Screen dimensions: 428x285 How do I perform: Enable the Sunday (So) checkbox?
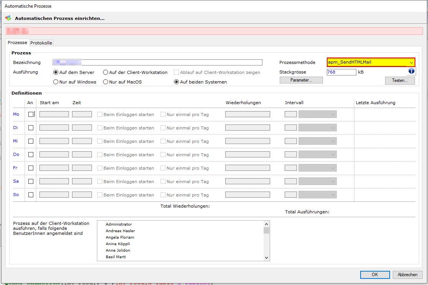coord(31,195)
